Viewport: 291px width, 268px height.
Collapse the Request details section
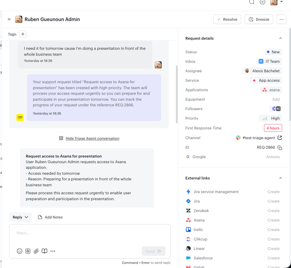point(280,38)
